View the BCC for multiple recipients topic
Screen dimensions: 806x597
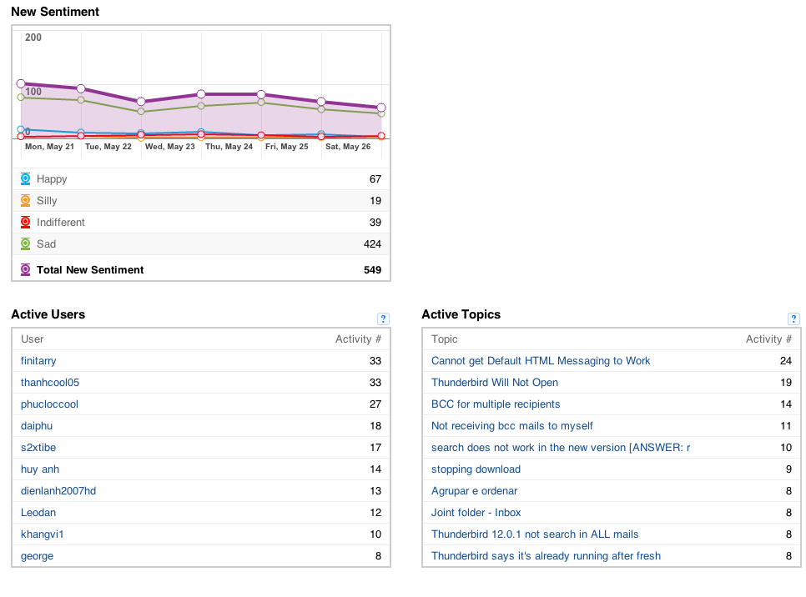click(x=496, y=404)
